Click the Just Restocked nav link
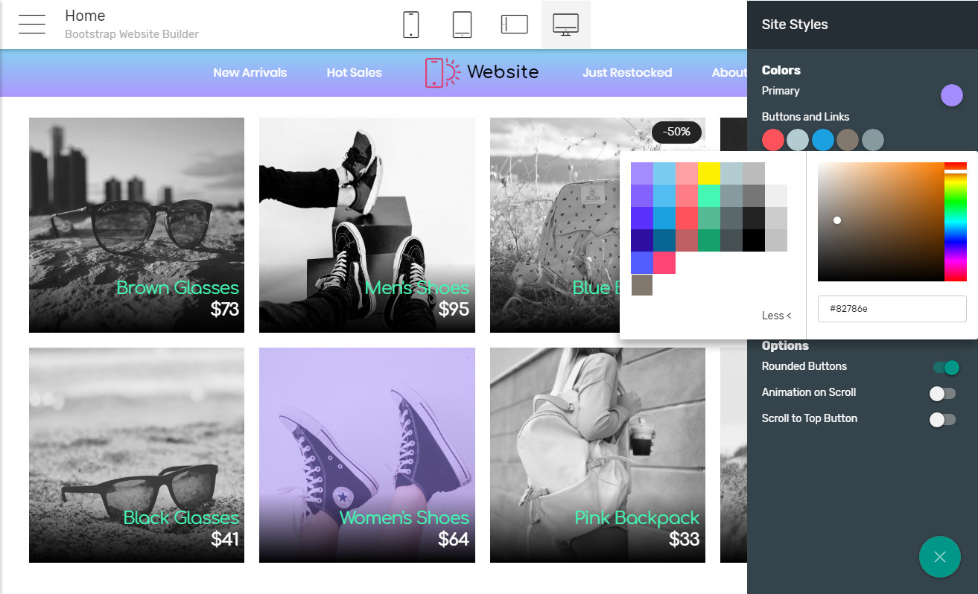Viewport: 978px width, 594px height. point(626,73)
